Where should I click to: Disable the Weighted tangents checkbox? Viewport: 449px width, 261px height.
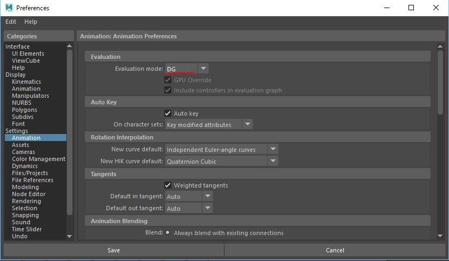click(x=168, y=185)
